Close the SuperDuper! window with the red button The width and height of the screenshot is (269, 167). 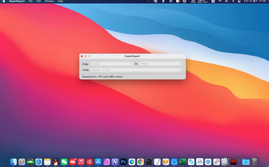pyautogui.click(x=82, y=56)
